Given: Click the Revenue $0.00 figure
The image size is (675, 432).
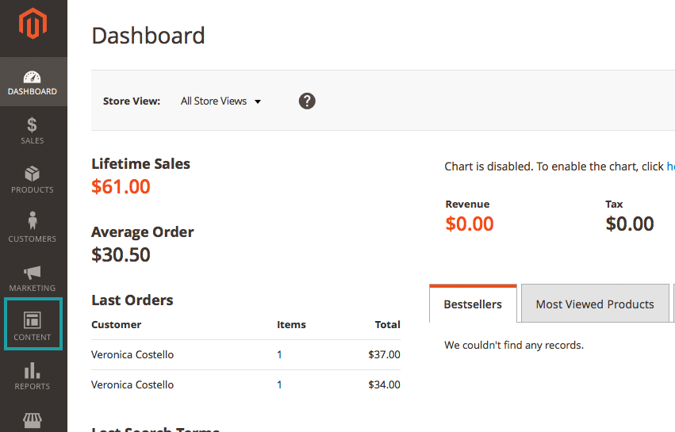Looking at the screenshot, I should tap(470, 224).
